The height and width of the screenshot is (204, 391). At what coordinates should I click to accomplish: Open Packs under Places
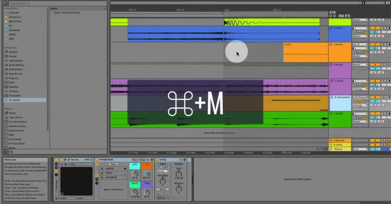point(12,113)
